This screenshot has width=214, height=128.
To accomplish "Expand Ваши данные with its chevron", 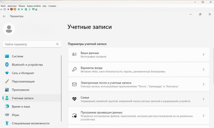I will 203,54.
